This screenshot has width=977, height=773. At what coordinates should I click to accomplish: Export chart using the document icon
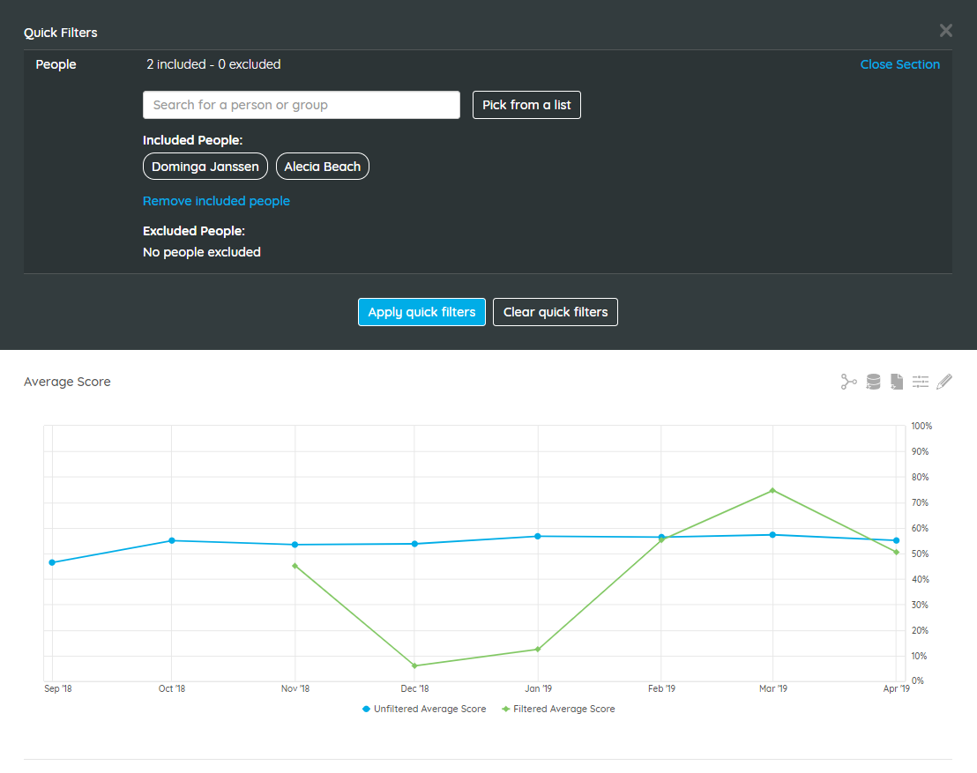tap(897, 382)
